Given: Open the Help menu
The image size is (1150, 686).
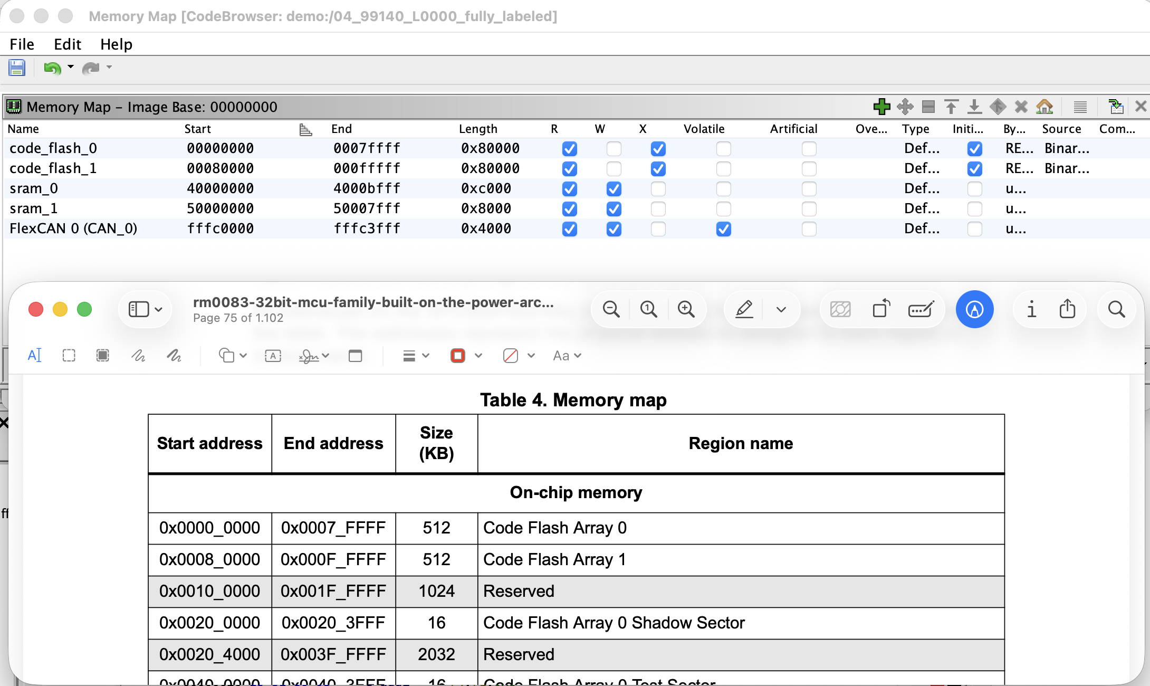Looking at the screenshot, I should point(116,44).
